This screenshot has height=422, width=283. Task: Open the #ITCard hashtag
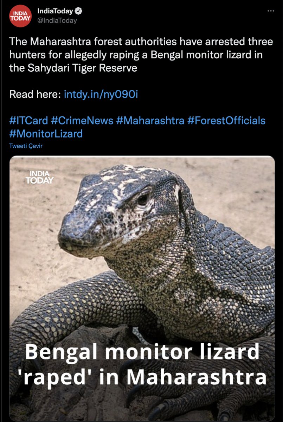point(28,121)
